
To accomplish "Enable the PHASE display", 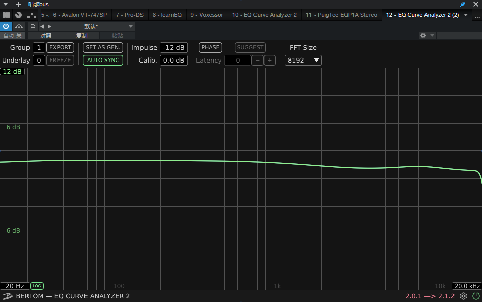I will coord(210,48).
